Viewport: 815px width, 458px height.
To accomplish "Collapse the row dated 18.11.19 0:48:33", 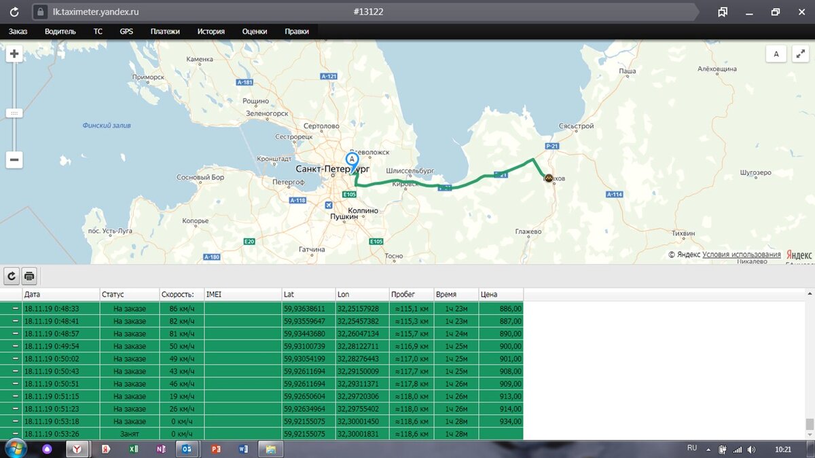I will [15, 309].
